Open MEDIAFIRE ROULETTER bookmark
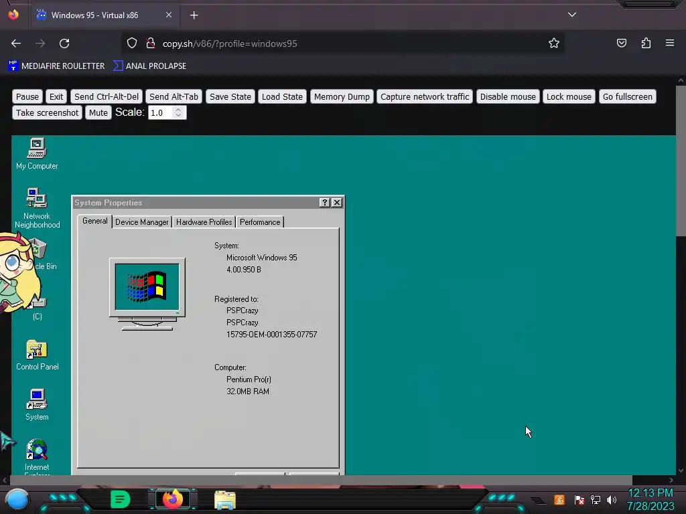Image resolution: width=686 pixels, height=514 pixels. click(56, 66)
